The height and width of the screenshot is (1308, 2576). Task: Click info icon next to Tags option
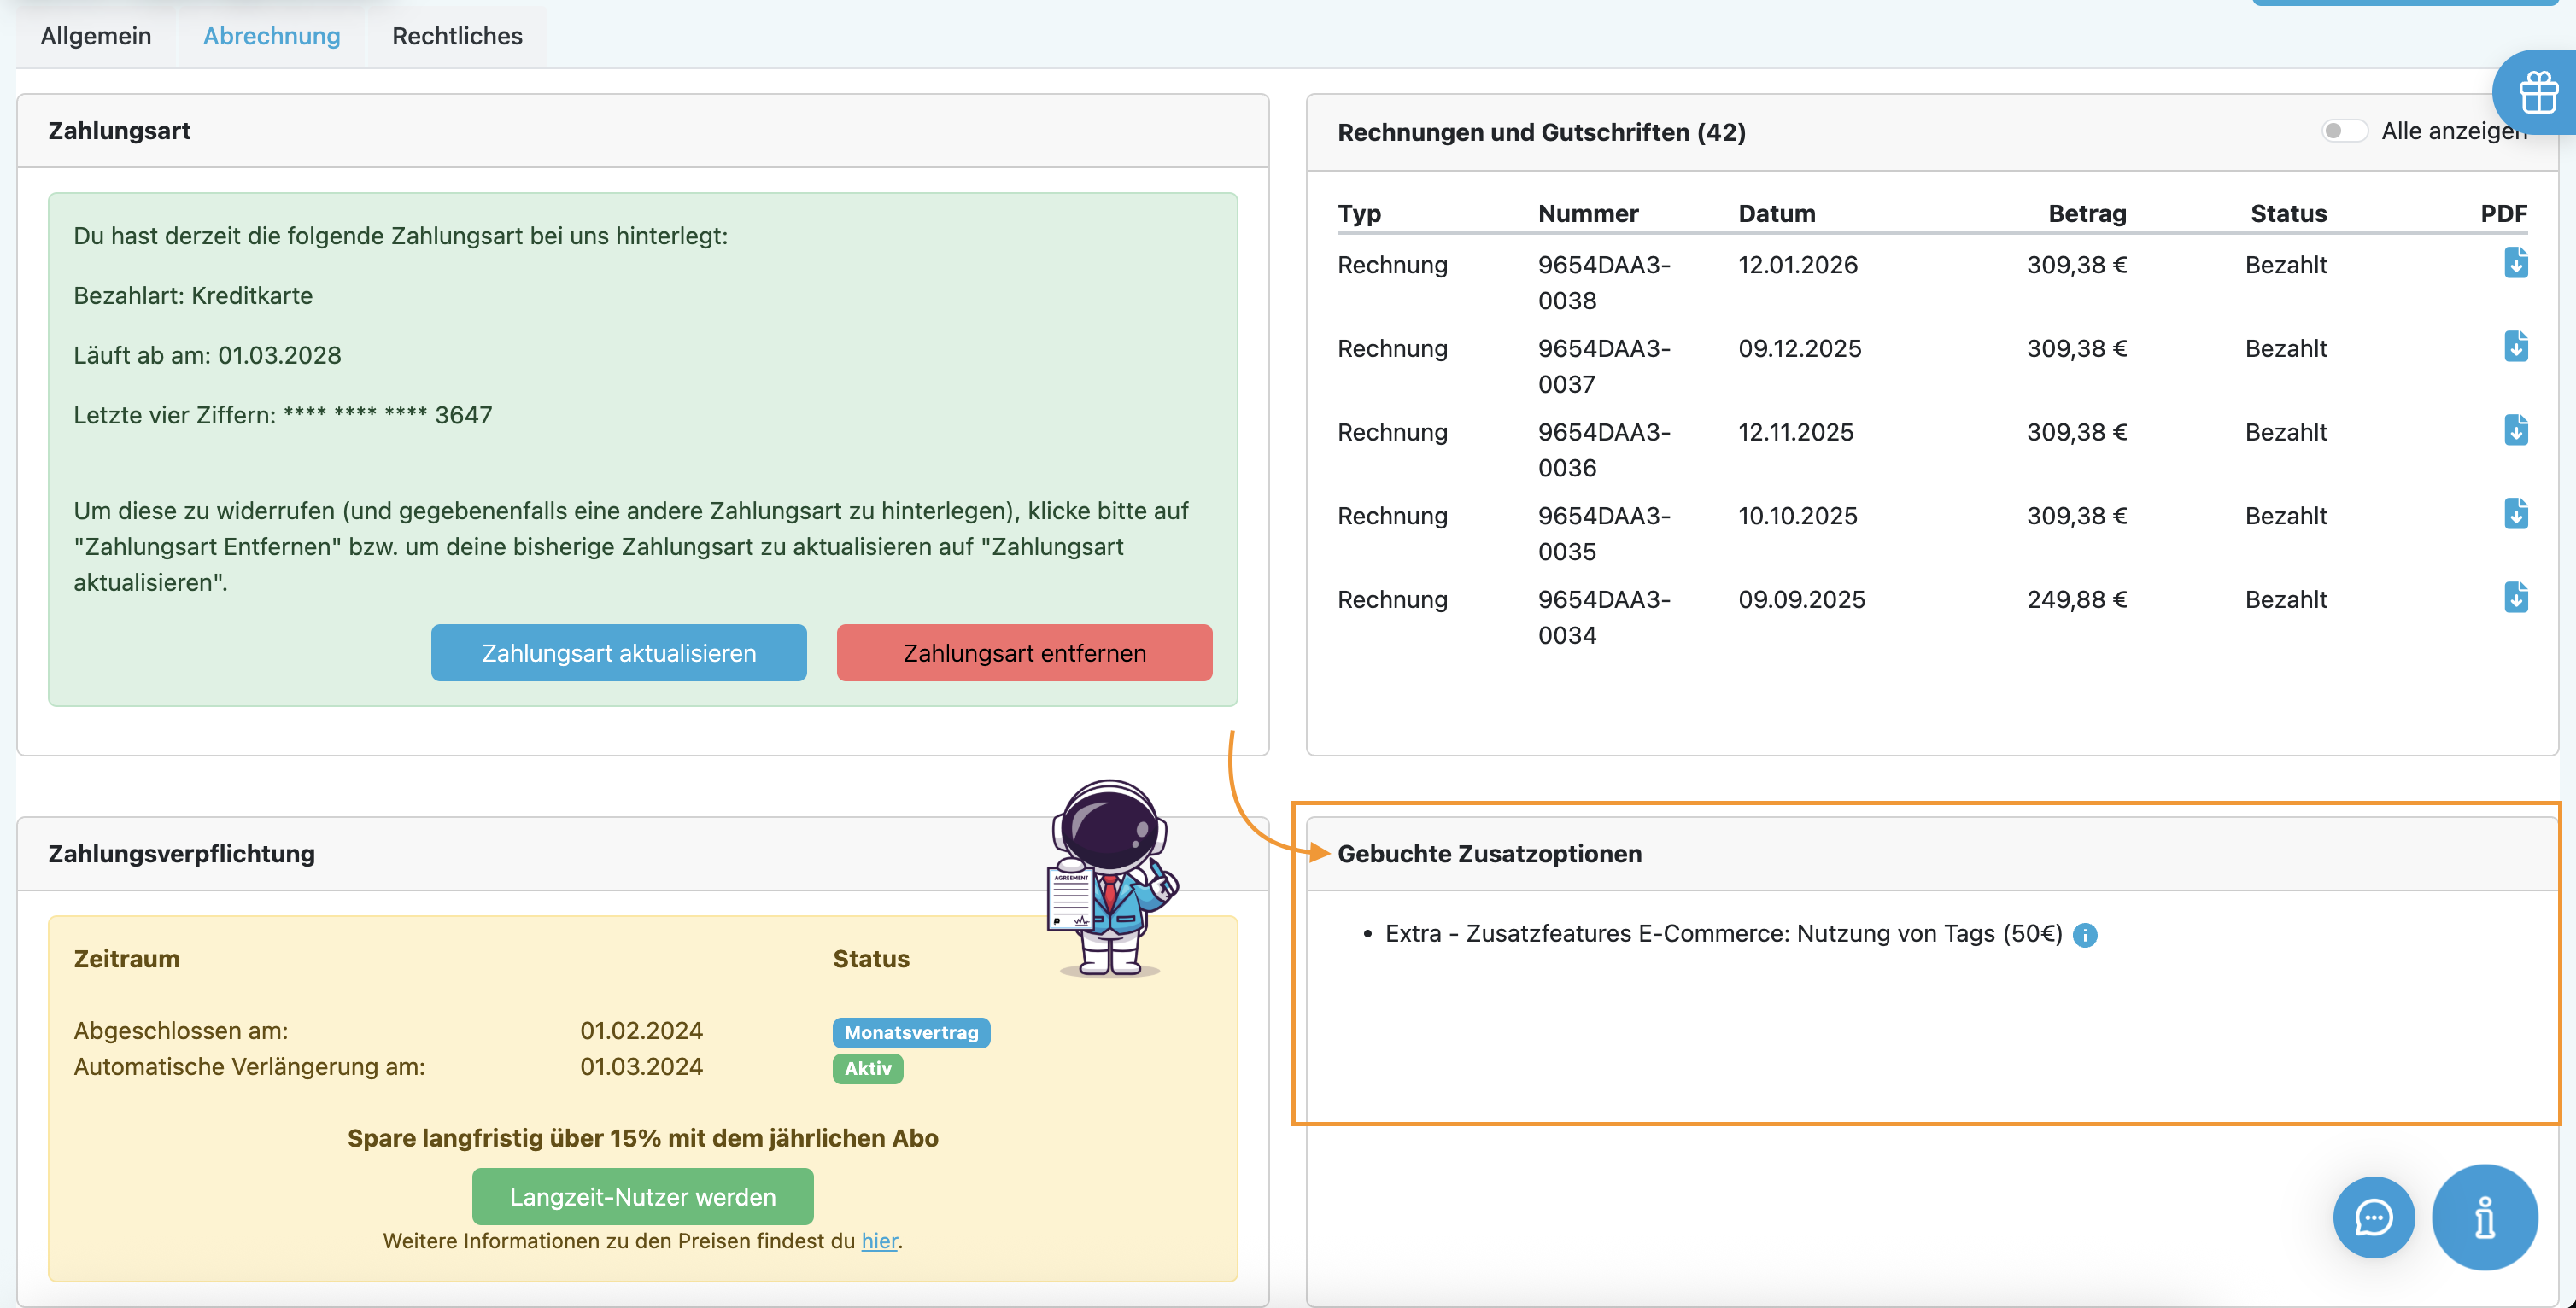tap(2085, 935)
